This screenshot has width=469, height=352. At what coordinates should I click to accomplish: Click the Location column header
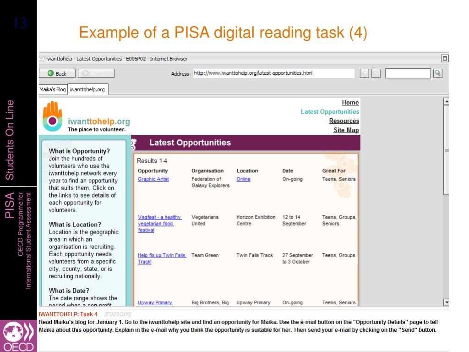tap(247, 170)
